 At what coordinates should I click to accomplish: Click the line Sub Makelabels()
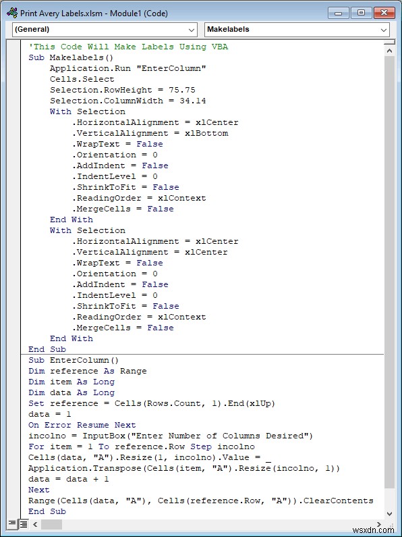tap(71, 57)
